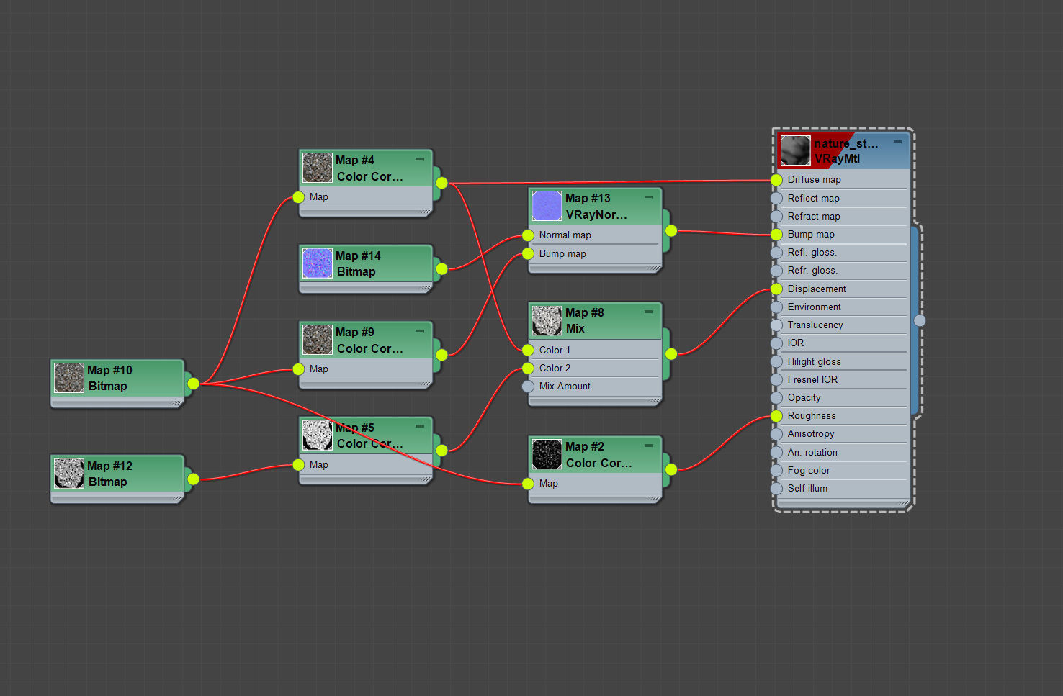The image size is (1063, 696).
Task: Click the Map #8 Mix node thumbnail
Action: 547,320
